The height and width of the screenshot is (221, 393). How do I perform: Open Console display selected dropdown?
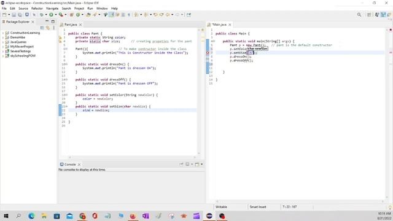192,165
